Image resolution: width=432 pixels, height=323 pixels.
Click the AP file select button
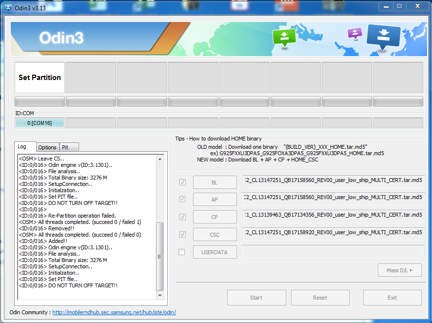point(215,200)
